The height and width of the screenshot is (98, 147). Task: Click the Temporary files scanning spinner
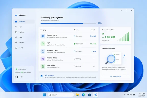(75, 51)
